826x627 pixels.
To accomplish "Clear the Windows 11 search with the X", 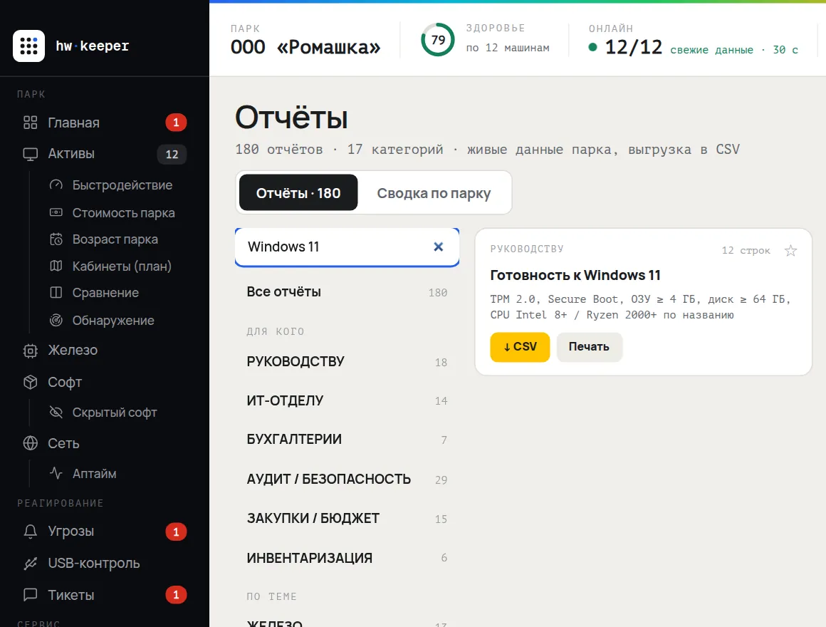I will pos(439,247).
